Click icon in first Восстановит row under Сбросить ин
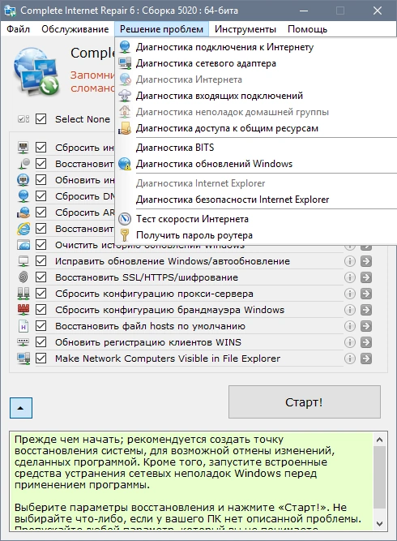This screenshot has width=397, height=541. [x=23, y=164]
